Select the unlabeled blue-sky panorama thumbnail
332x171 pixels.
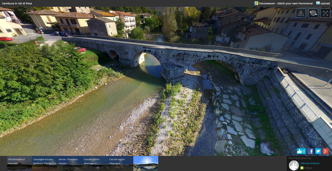coord(146,163)
